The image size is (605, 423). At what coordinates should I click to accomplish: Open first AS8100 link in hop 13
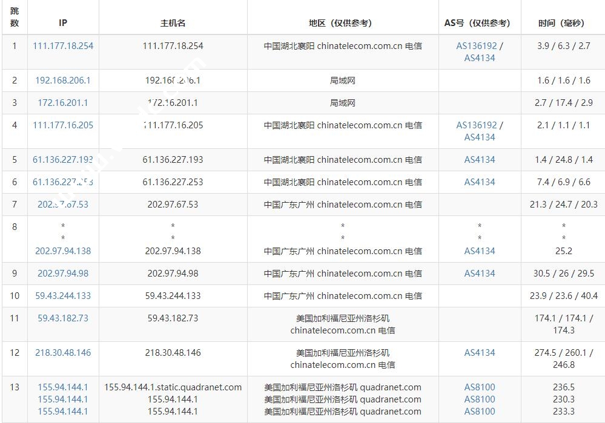[480, 387]
